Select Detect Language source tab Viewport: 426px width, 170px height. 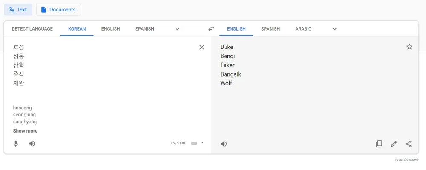(32, 29)
